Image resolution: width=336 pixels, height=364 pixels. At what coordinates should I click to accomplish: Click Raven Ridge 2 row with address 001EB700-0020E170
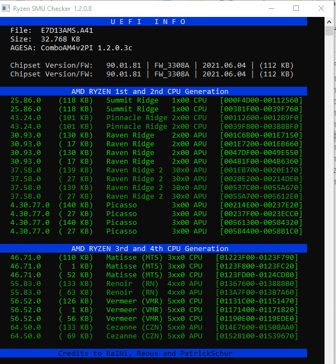coord(156,170)
